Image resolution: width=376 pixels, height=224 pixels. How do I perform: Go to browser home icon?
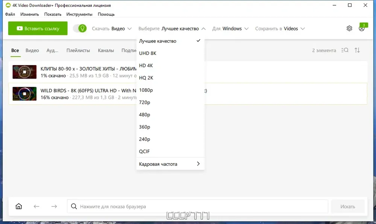(19, 206)
